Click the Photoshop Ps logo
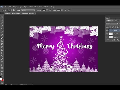 click(x=1, y=7)
